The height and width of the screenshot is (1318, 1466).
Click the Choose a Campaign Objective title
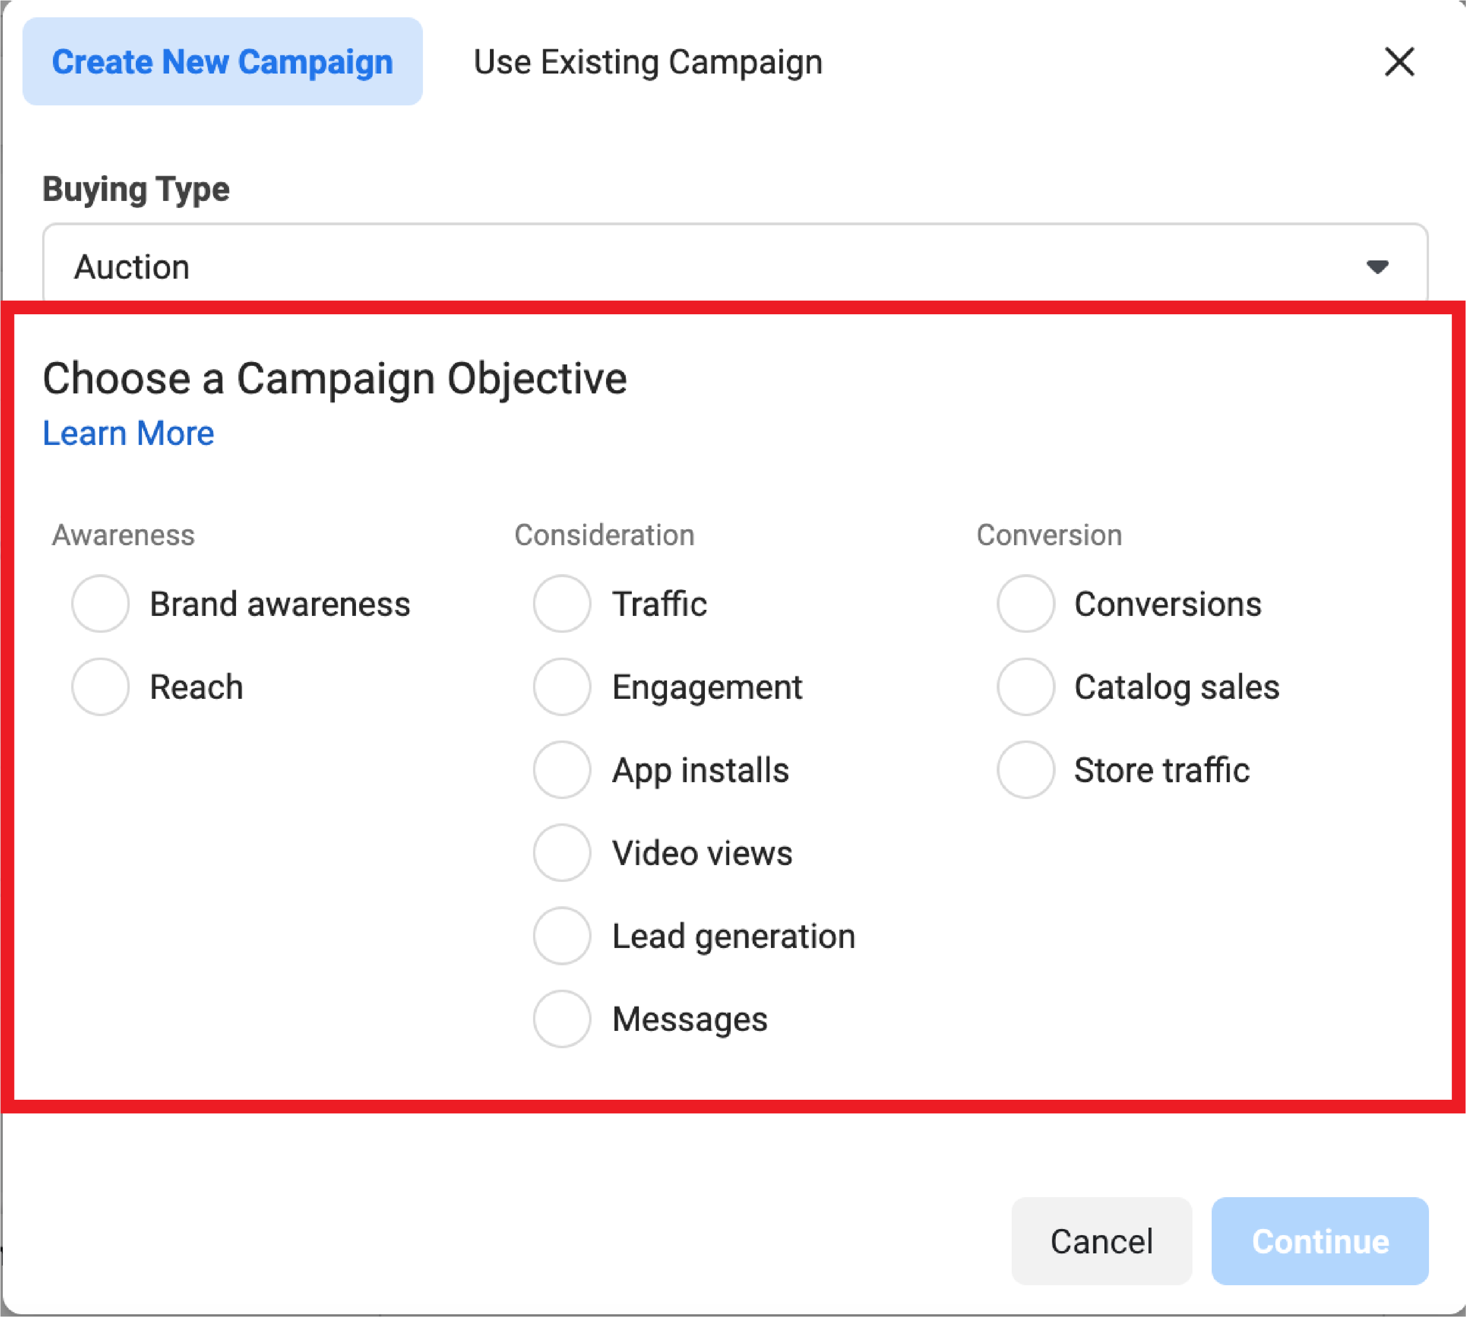[x=334, y=379]
